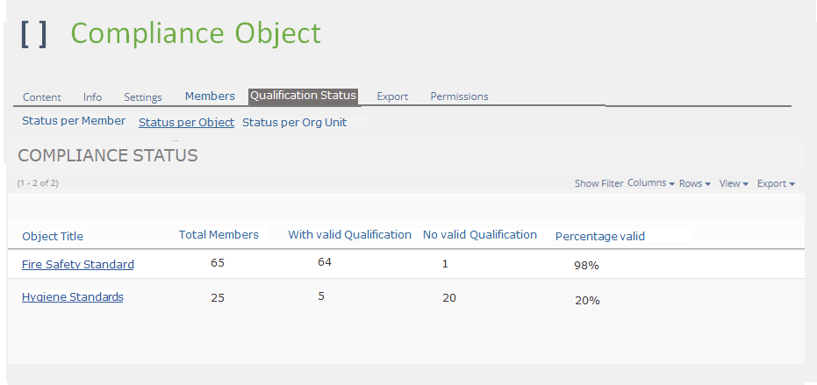Switch to the Permissions tab
This screenshot has height=385, width=817.
tap(459, 96)
